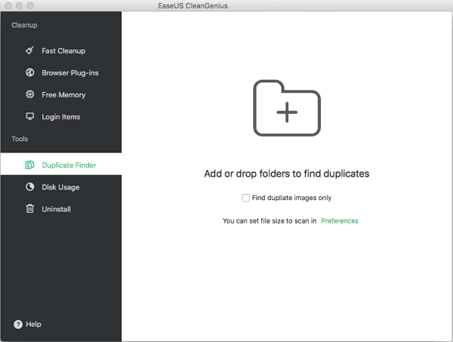Click the large add folder icon
Screen dimensions: 453x342
(x=286, y=110)
